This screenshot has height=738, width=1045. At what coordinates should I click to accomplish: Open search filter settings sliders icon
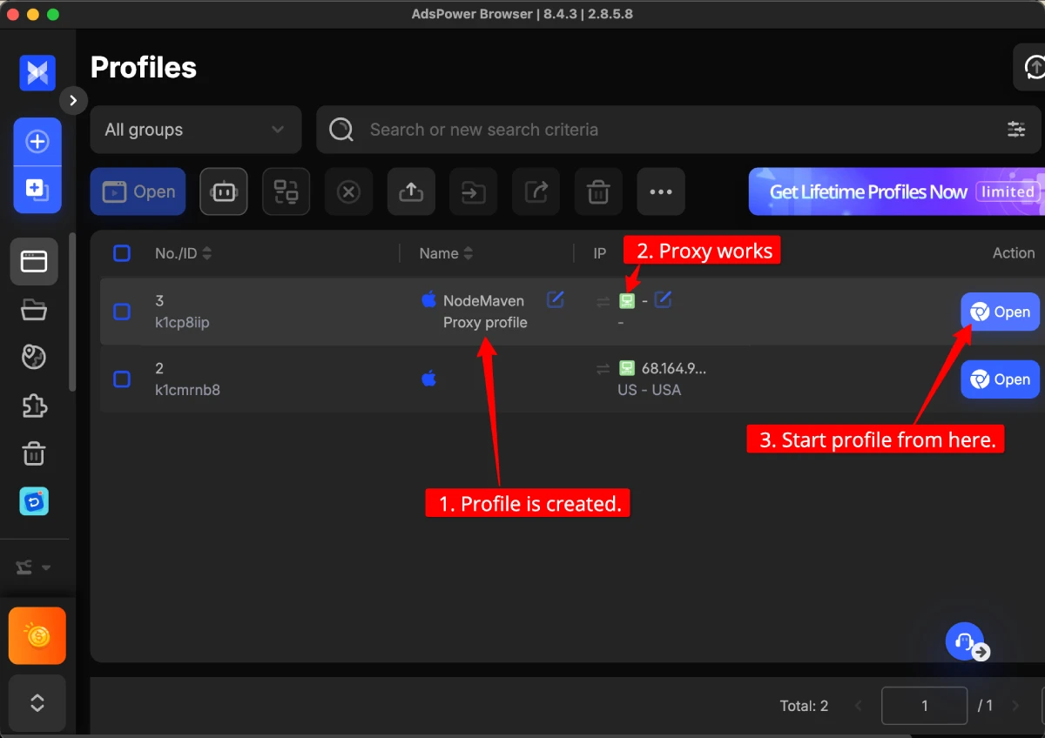[1016, 130]
